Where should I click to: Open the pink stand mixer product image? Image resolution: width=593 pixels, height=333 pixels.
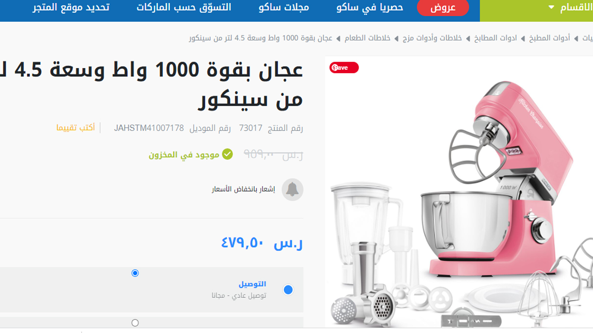(x=459, y=192)
